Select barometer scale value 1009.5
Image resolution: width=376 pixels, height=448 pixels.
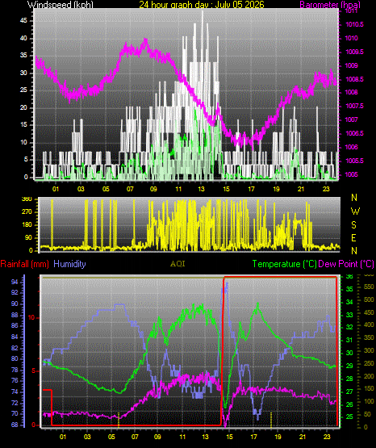coord(354,52)
